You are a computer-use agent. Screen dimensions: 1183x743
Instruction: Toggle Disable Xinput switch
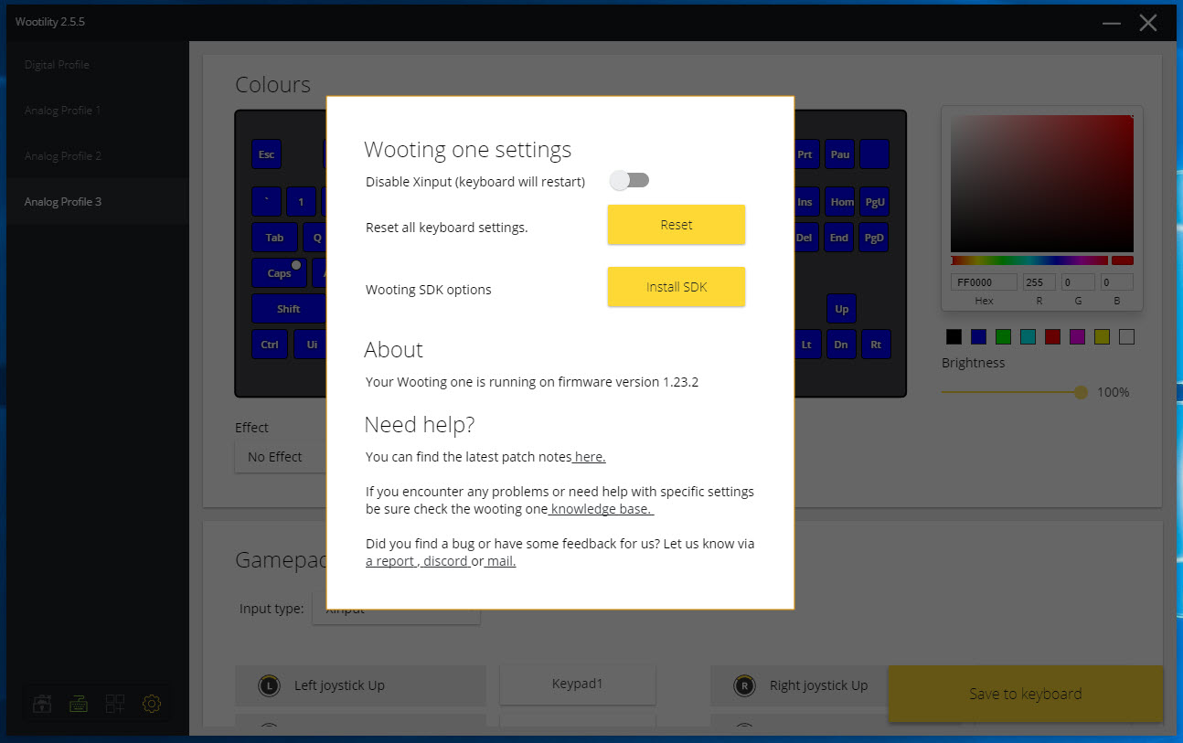point(630,180)
